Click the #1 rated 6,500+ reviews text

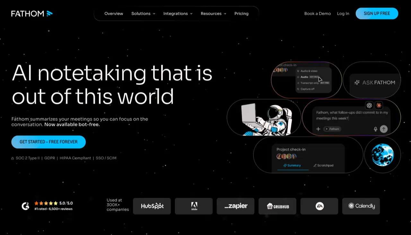click(x=53, y=209)
